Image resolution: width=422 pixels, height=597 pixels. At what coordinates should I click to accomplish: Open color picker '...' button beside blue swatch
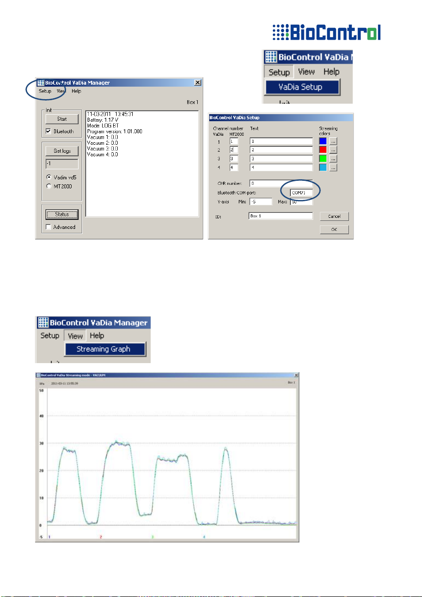(x=333, y=141)
